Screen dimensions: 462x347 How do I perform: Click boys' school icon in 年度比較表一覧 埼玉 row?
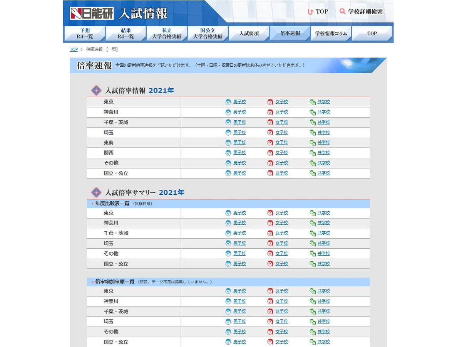(228, 243)
